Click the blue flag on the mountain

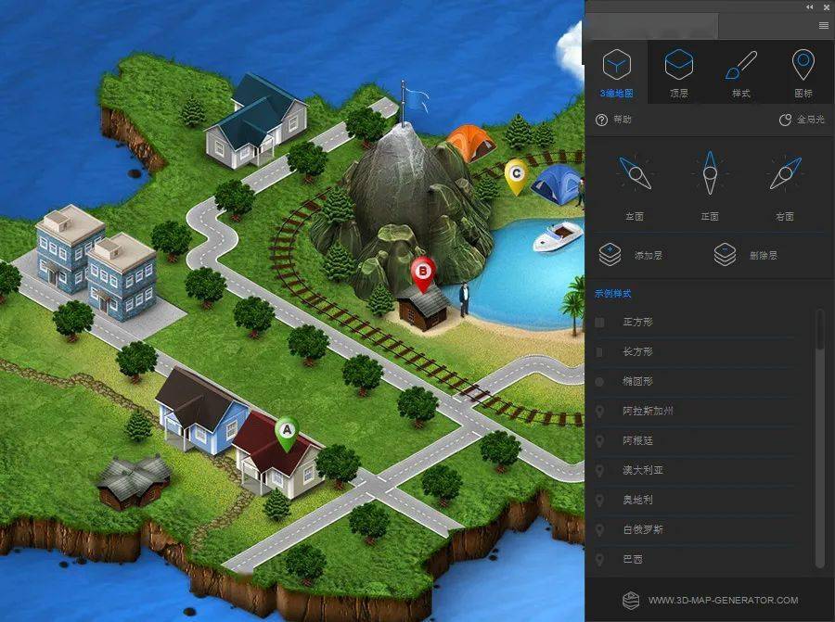pyautogui.click(x=416, y=99)
